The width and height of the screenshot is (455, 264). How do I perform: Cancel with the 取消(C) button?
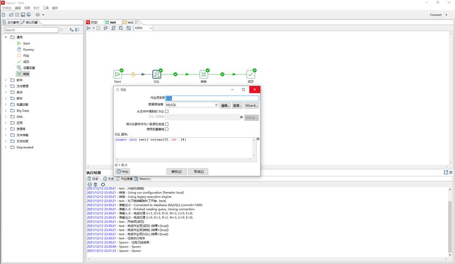[198, 172]
